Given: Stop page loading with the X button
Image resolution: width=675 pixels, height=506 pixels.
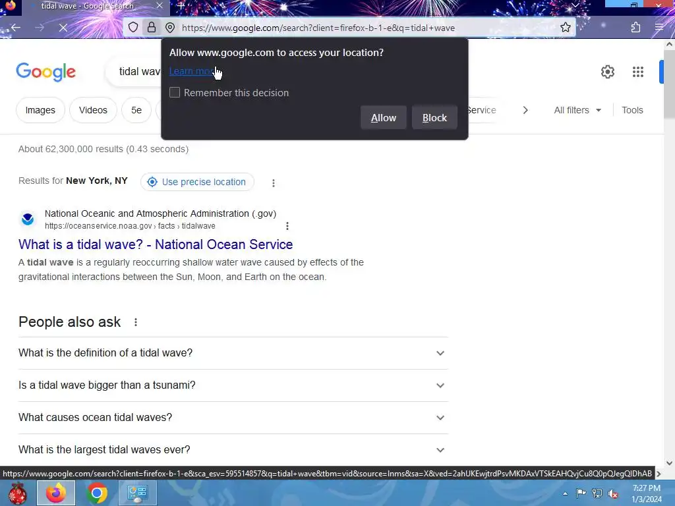Looking at the screenshot, I should click(x=63, y=28).
